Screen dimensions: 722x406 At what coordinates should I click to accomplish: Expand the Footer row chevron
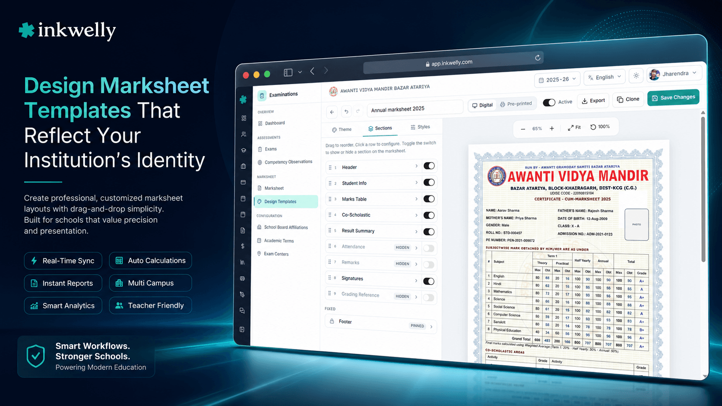coord(431,327)
